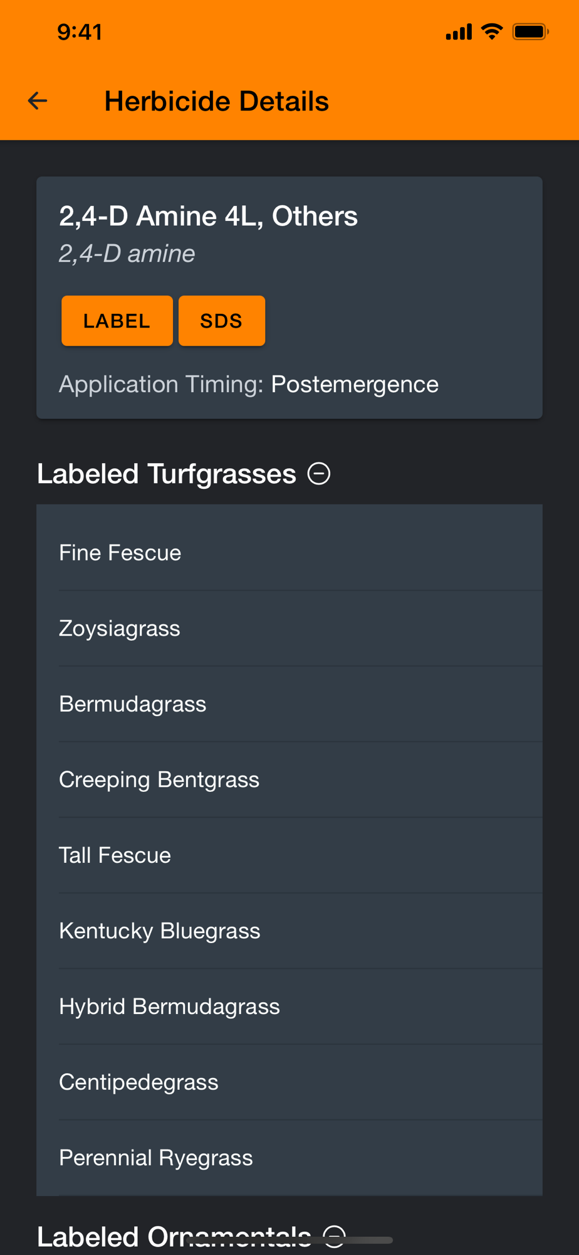Tap the Wi-Fi status icon
The width and height of the screenshot is (579, 1255).
click(492, 31)
